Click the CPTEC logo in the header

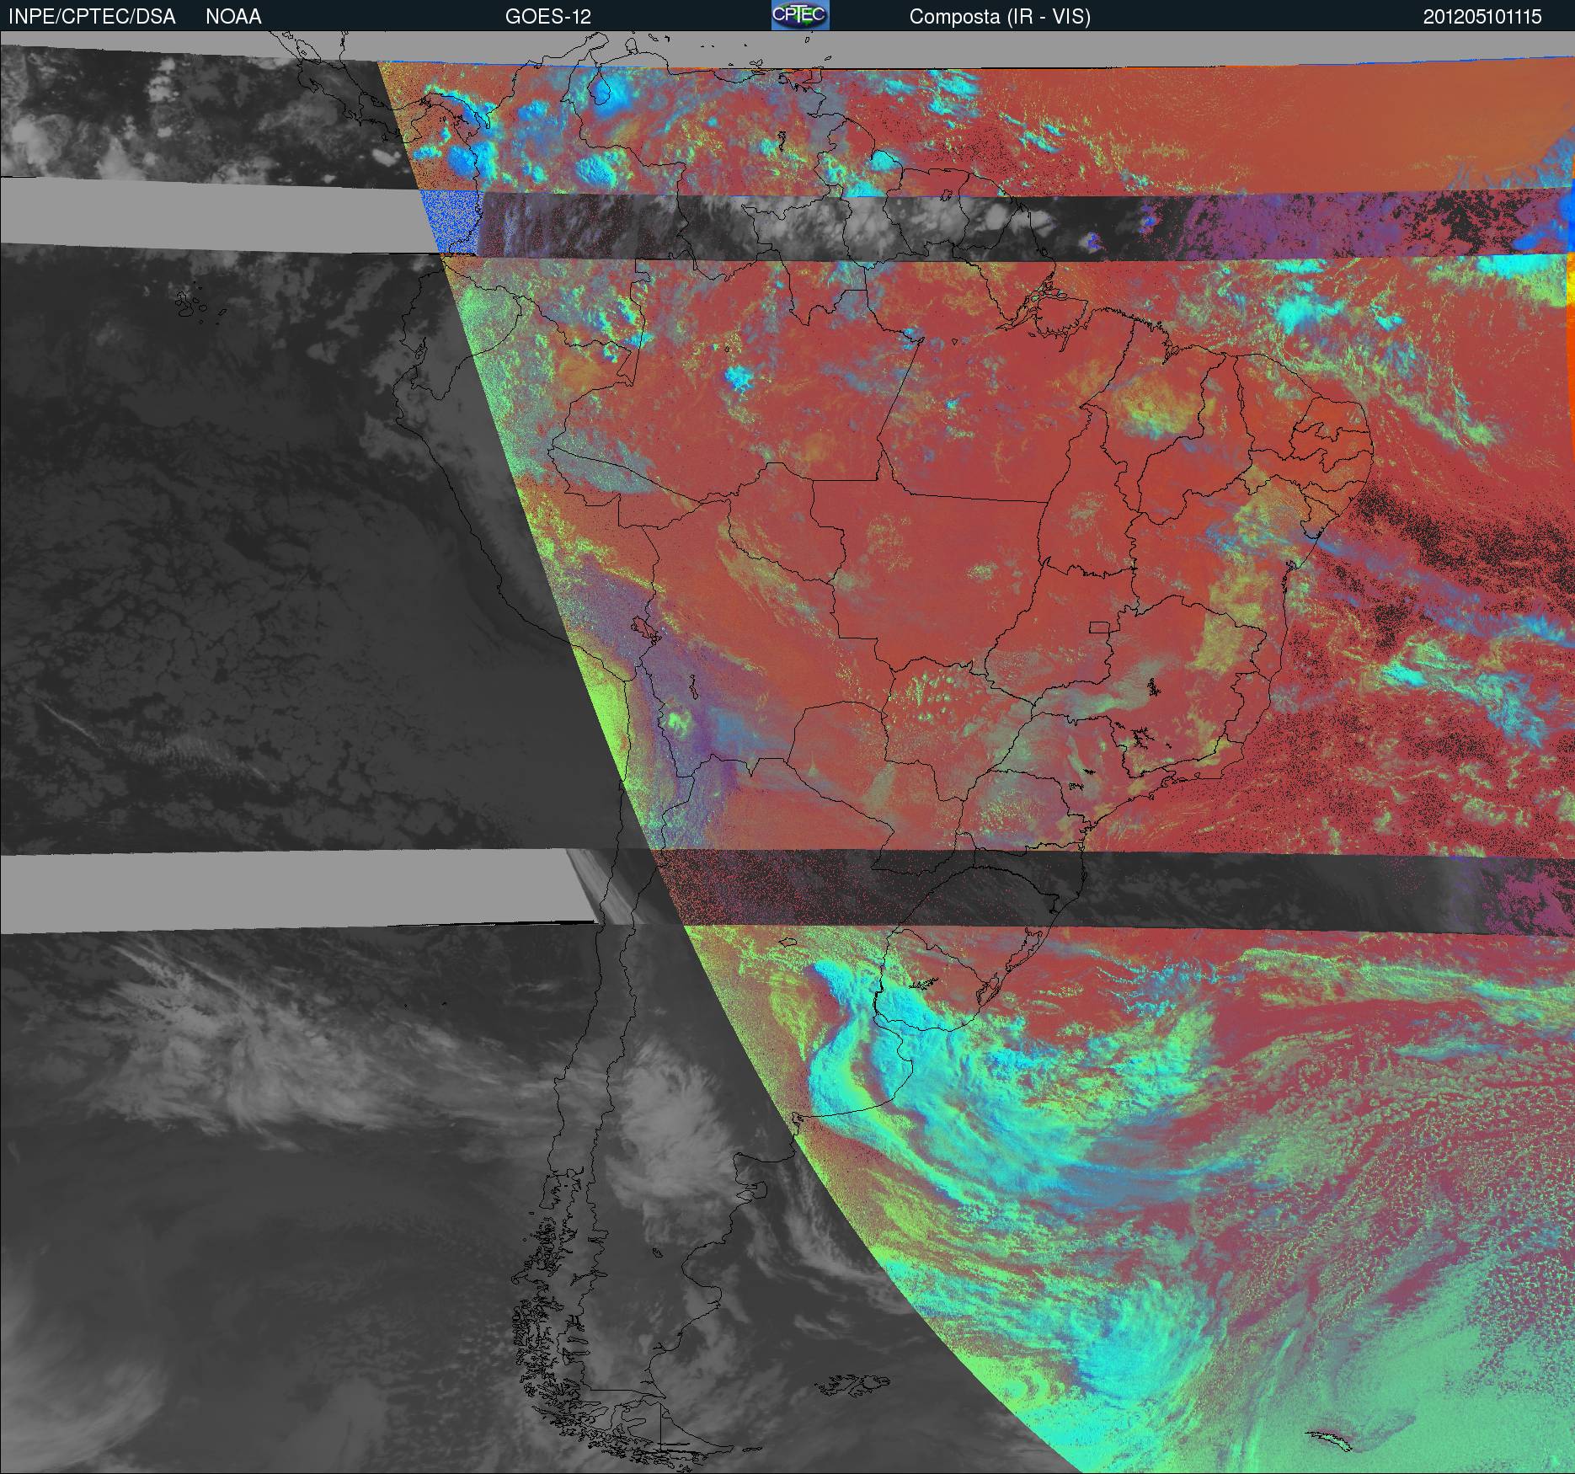[800, 15]
